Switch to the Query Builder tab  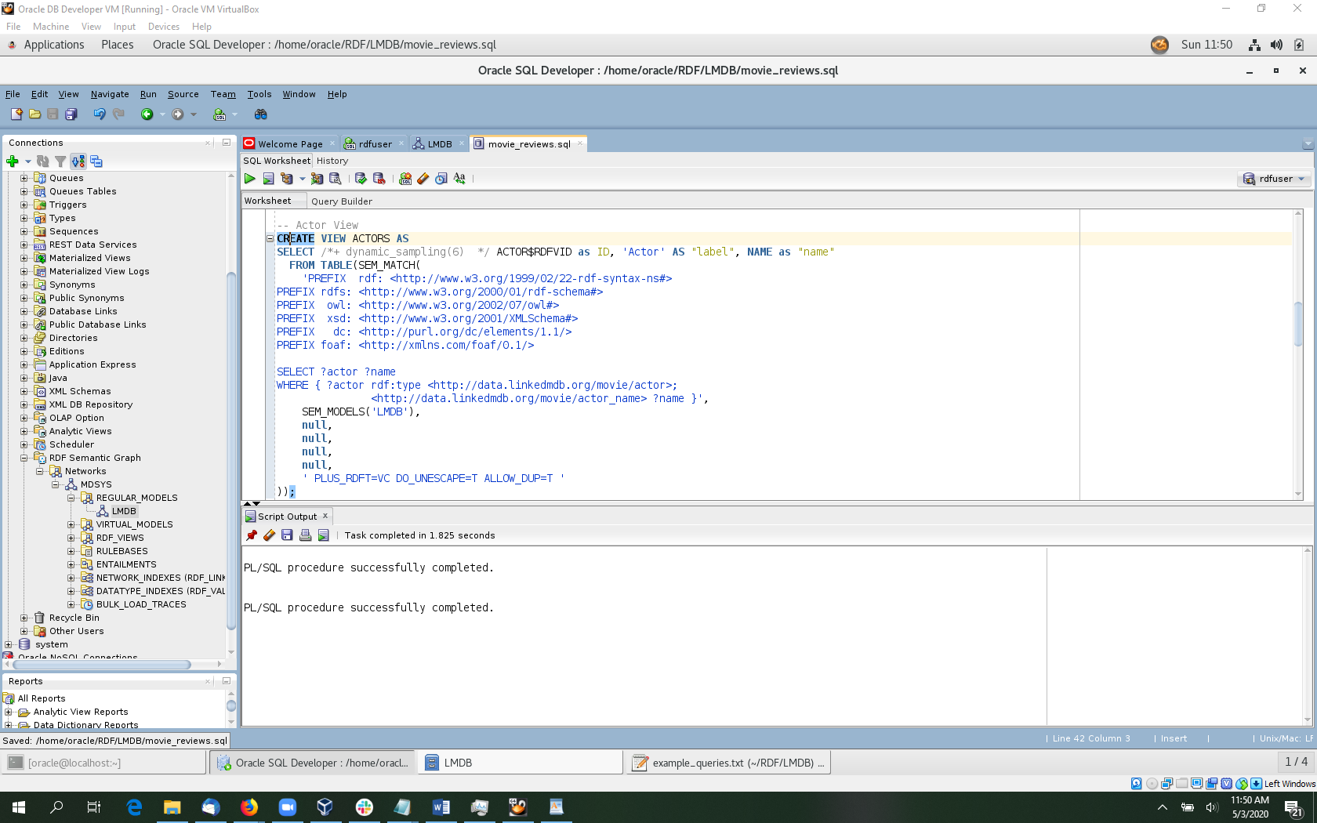click(x=341, y=201)
